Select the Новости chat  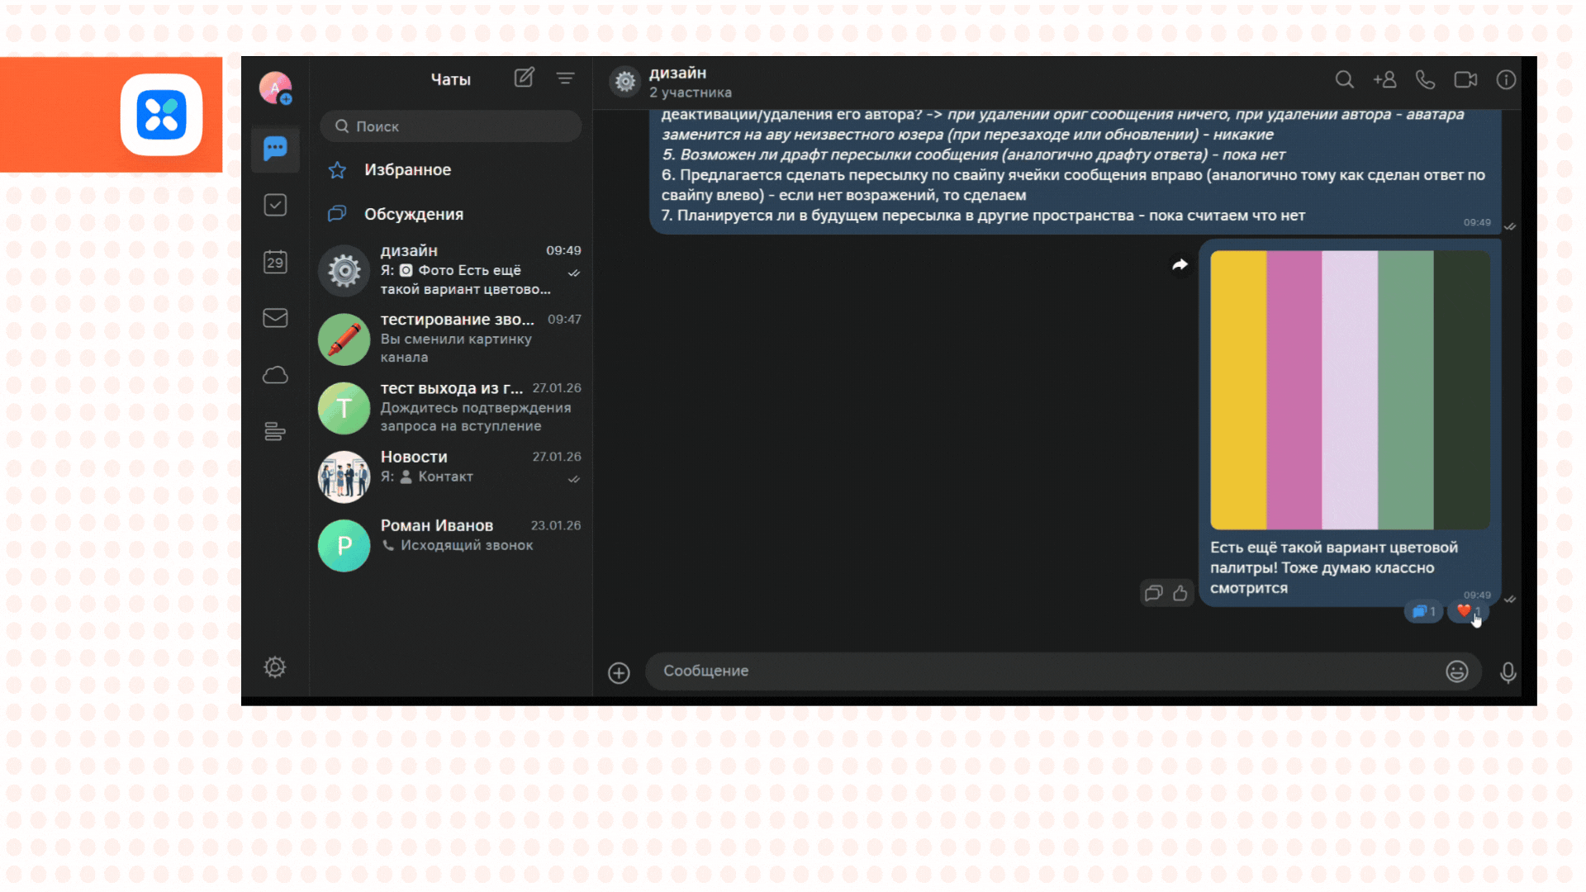pos(451,476)
